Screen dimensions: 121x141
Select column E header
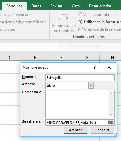click(35, 58)
